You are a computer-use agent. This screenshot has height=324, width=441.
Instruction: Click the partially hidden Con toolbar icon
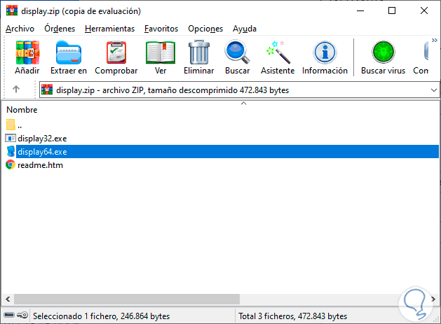click(426, 51)
